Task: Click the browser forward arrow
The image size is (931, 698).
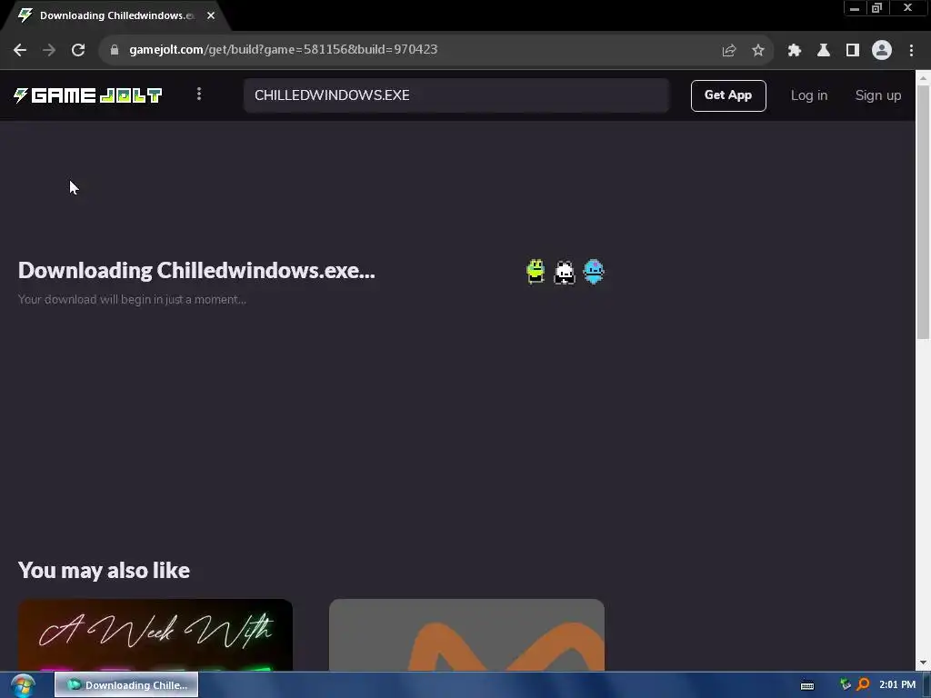Action: click(x=49, y=50)
